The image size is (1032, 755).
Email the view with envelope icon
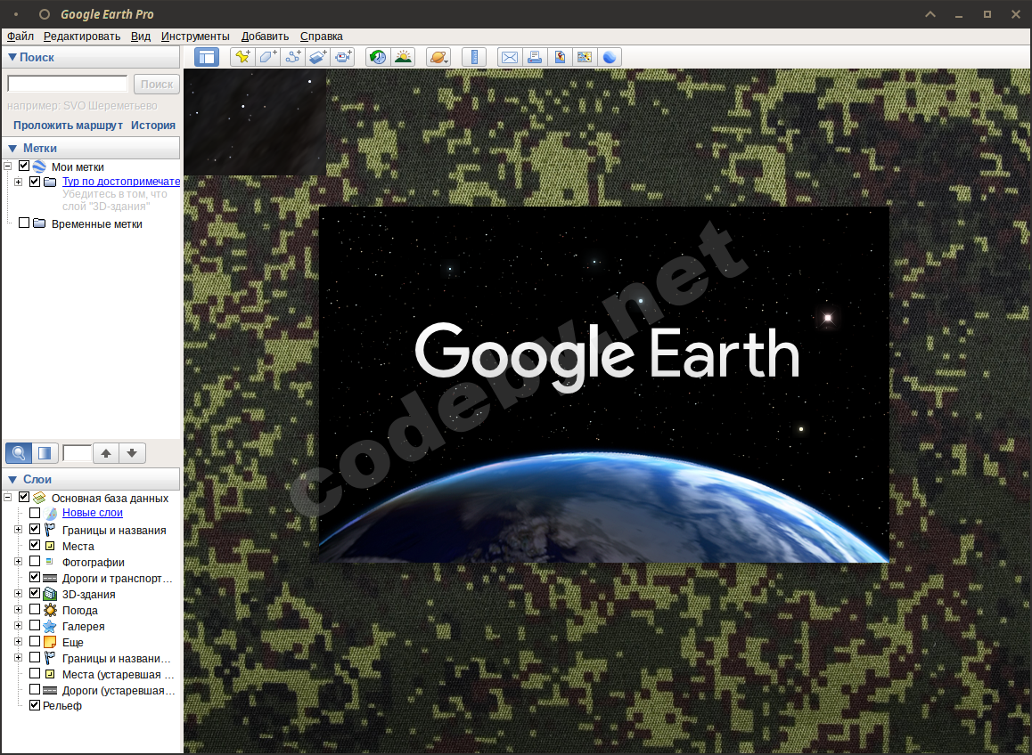coord(510,57)
